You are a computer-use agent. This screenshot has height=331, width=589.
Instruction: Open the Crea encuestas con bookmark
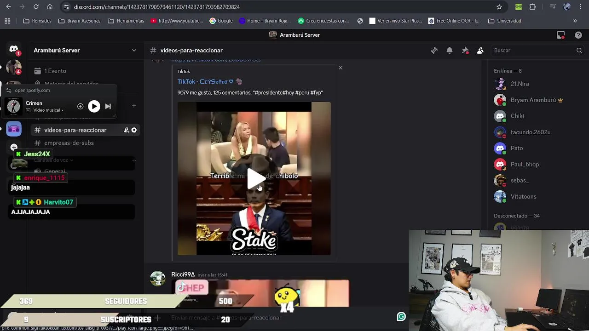tap(323, 21)
